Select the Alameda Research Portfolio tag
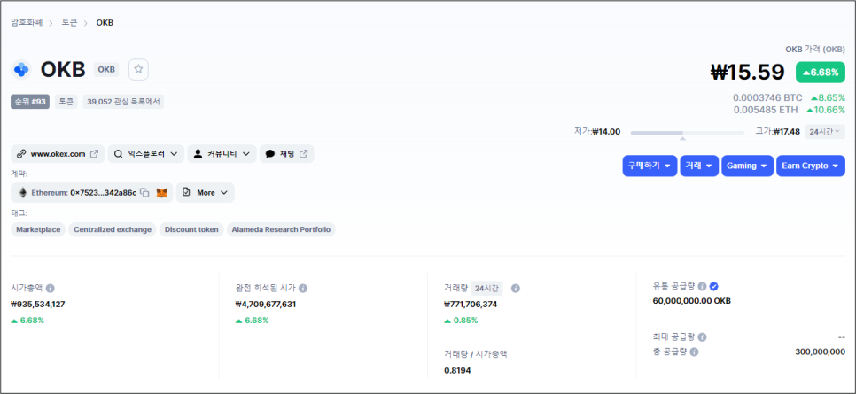This screenshot has width=856, height=394. point(281,229)
